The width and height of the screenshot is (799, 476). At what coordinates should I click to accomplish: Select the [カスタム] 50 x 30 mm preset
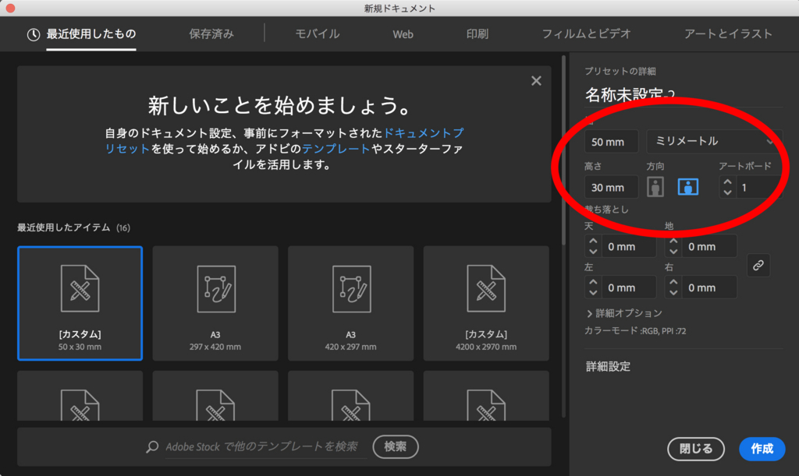pos(80,303)
